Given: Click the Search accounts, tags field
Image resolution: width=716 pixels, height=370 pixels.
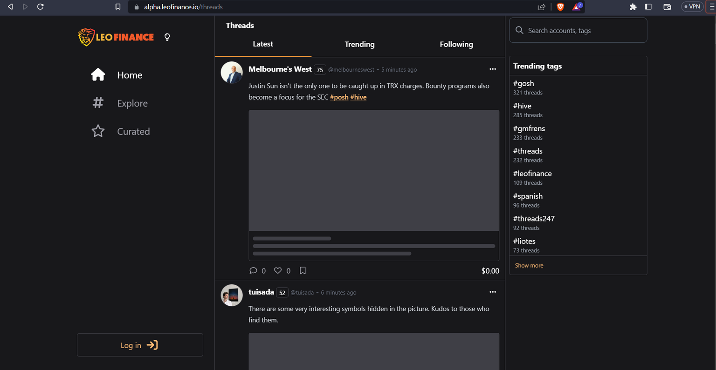Looking at the screenshot, I should pos(578,30).
